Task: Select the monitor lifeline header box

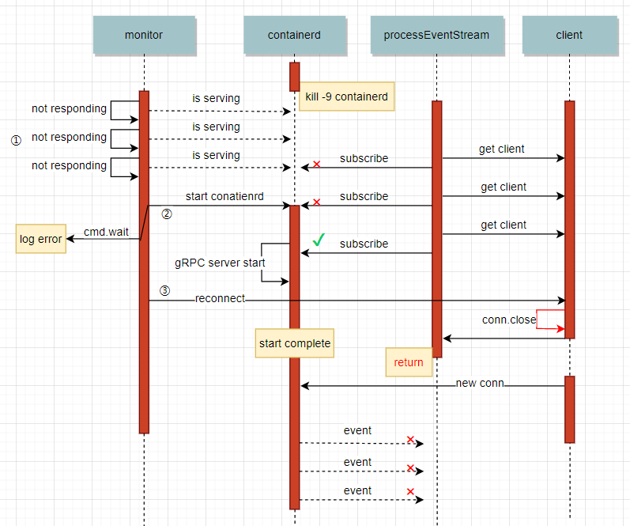Action: coord(143,35)
